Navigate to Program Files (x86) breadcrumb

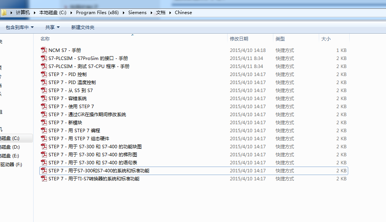(97, 13)
